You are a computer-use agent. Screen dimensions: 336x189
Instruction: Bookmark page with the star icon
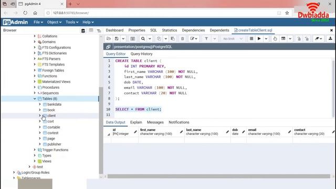[287, 13]
